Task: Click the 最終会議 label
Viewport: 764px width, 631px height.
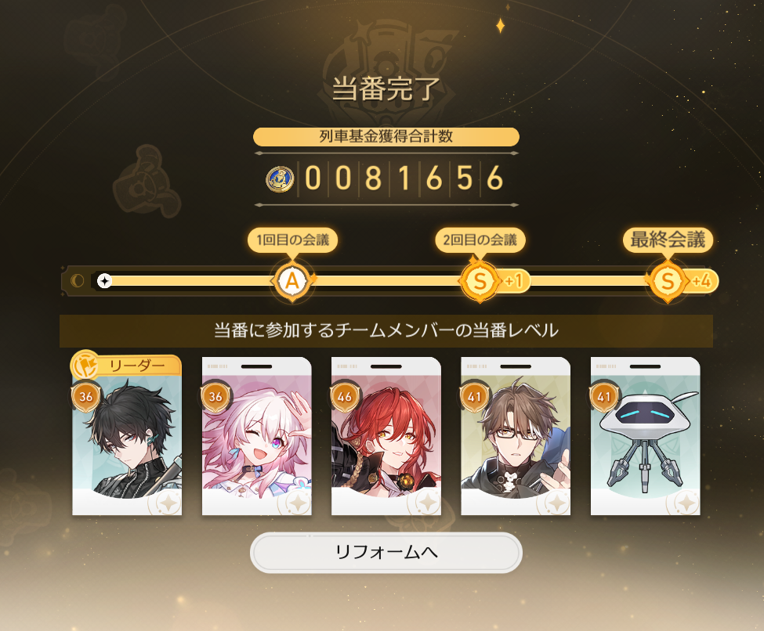Action: pos(668,240)
